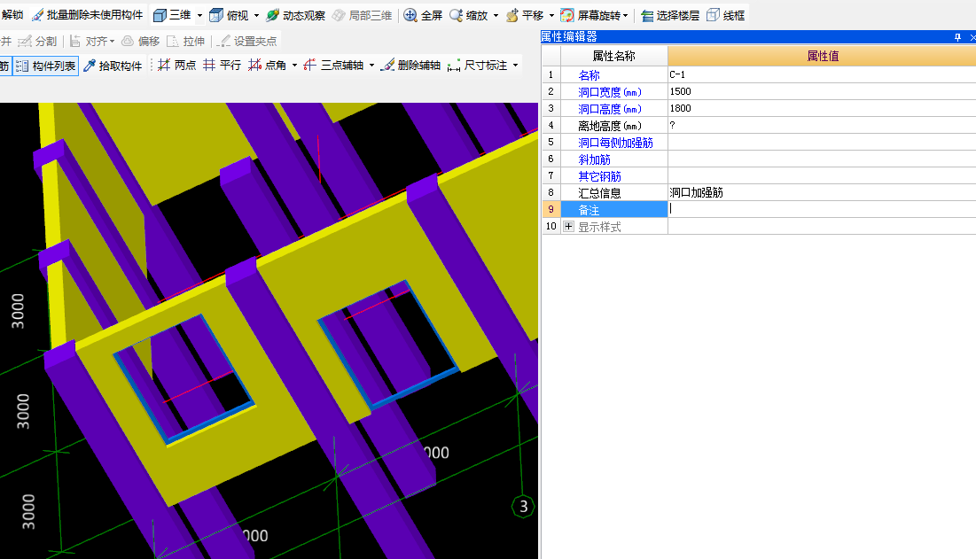Open 选择楼层 floor selection

coord(670,15)
